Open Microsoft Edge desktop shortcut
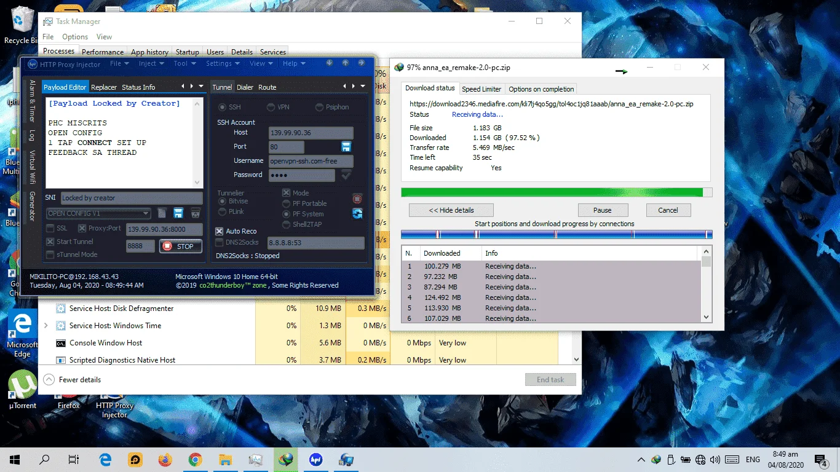Viewport: 840px width, 472px height. [x=22, y=333]
